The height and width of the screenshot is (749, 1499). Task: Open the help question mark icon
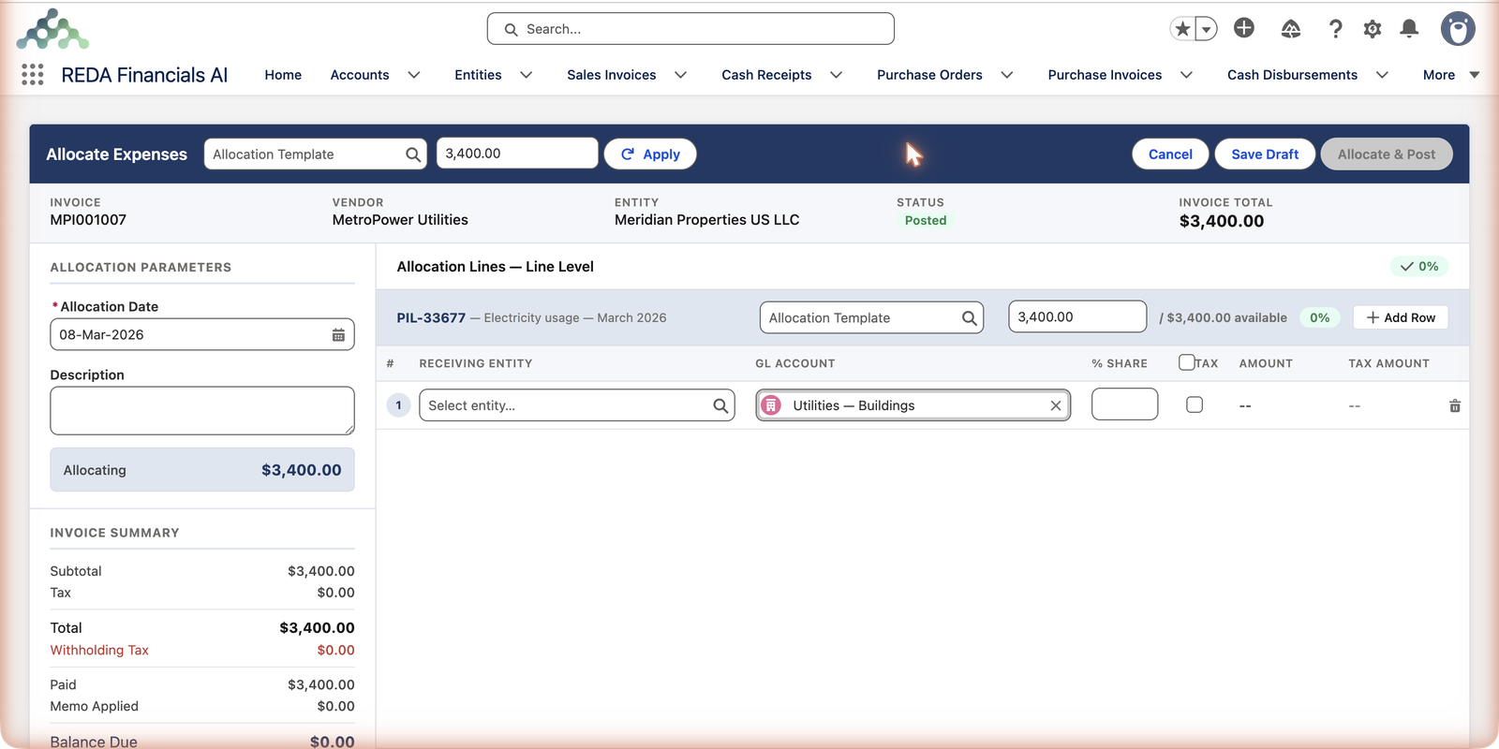click(1336, 29)
